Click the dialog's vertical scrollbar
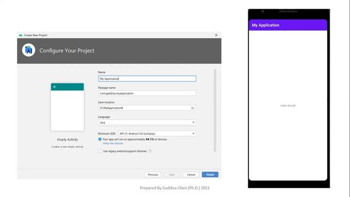The image size is (350, 197). point(215,111)
